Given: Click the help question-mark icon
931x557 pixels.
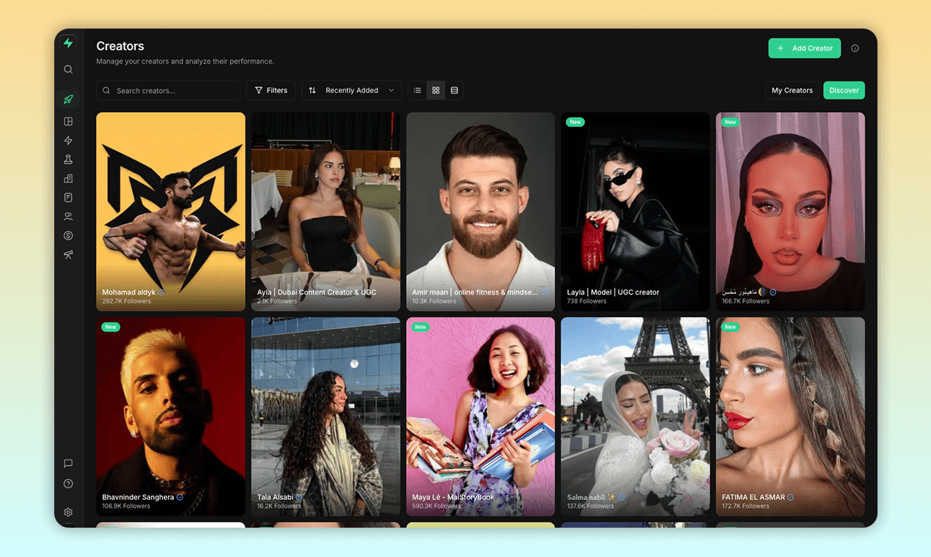Looking at the screenshot, I should 68,483.
